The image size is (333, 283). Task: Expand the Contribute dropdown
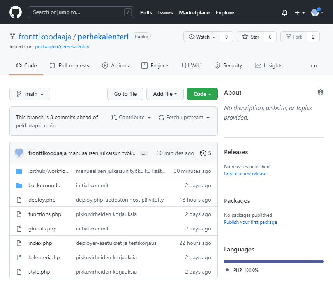coord(131,118)
